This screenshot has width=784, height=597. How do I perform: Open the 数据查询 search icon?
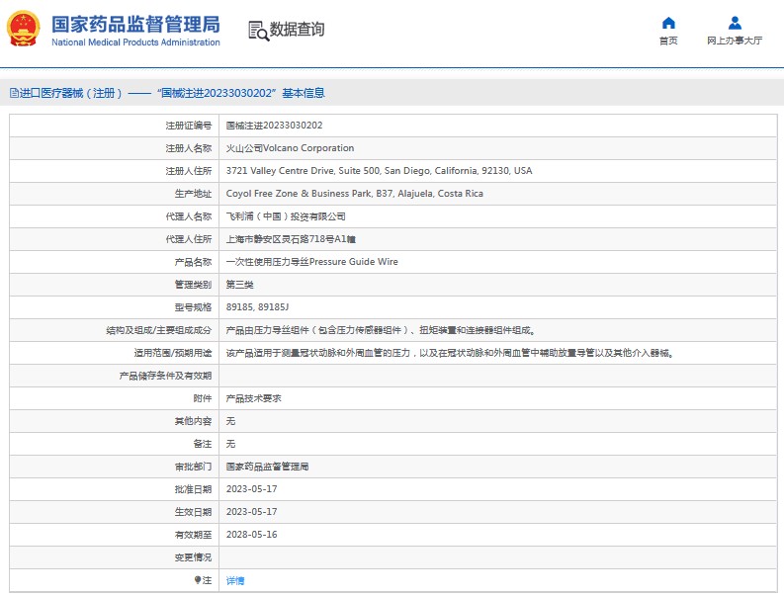[258, 31]
